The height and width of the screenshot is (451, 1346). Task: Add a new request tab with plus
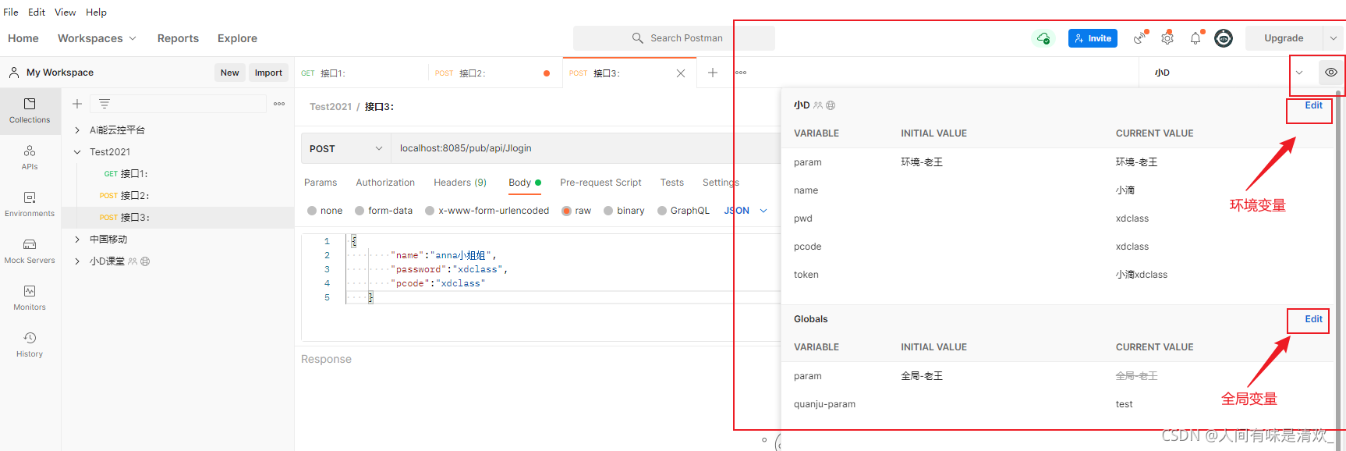click(x=713, y=73)
